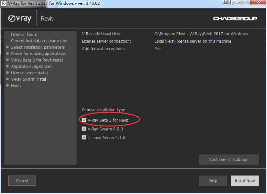Select the Application registration step
Viewport: 267px width, 194px height.
pyautogui.click(x=32, y=67)
